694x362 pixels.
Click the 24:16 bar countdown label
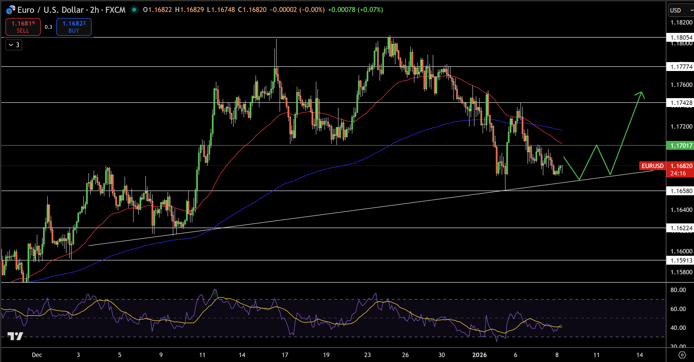tap(678, 174)
